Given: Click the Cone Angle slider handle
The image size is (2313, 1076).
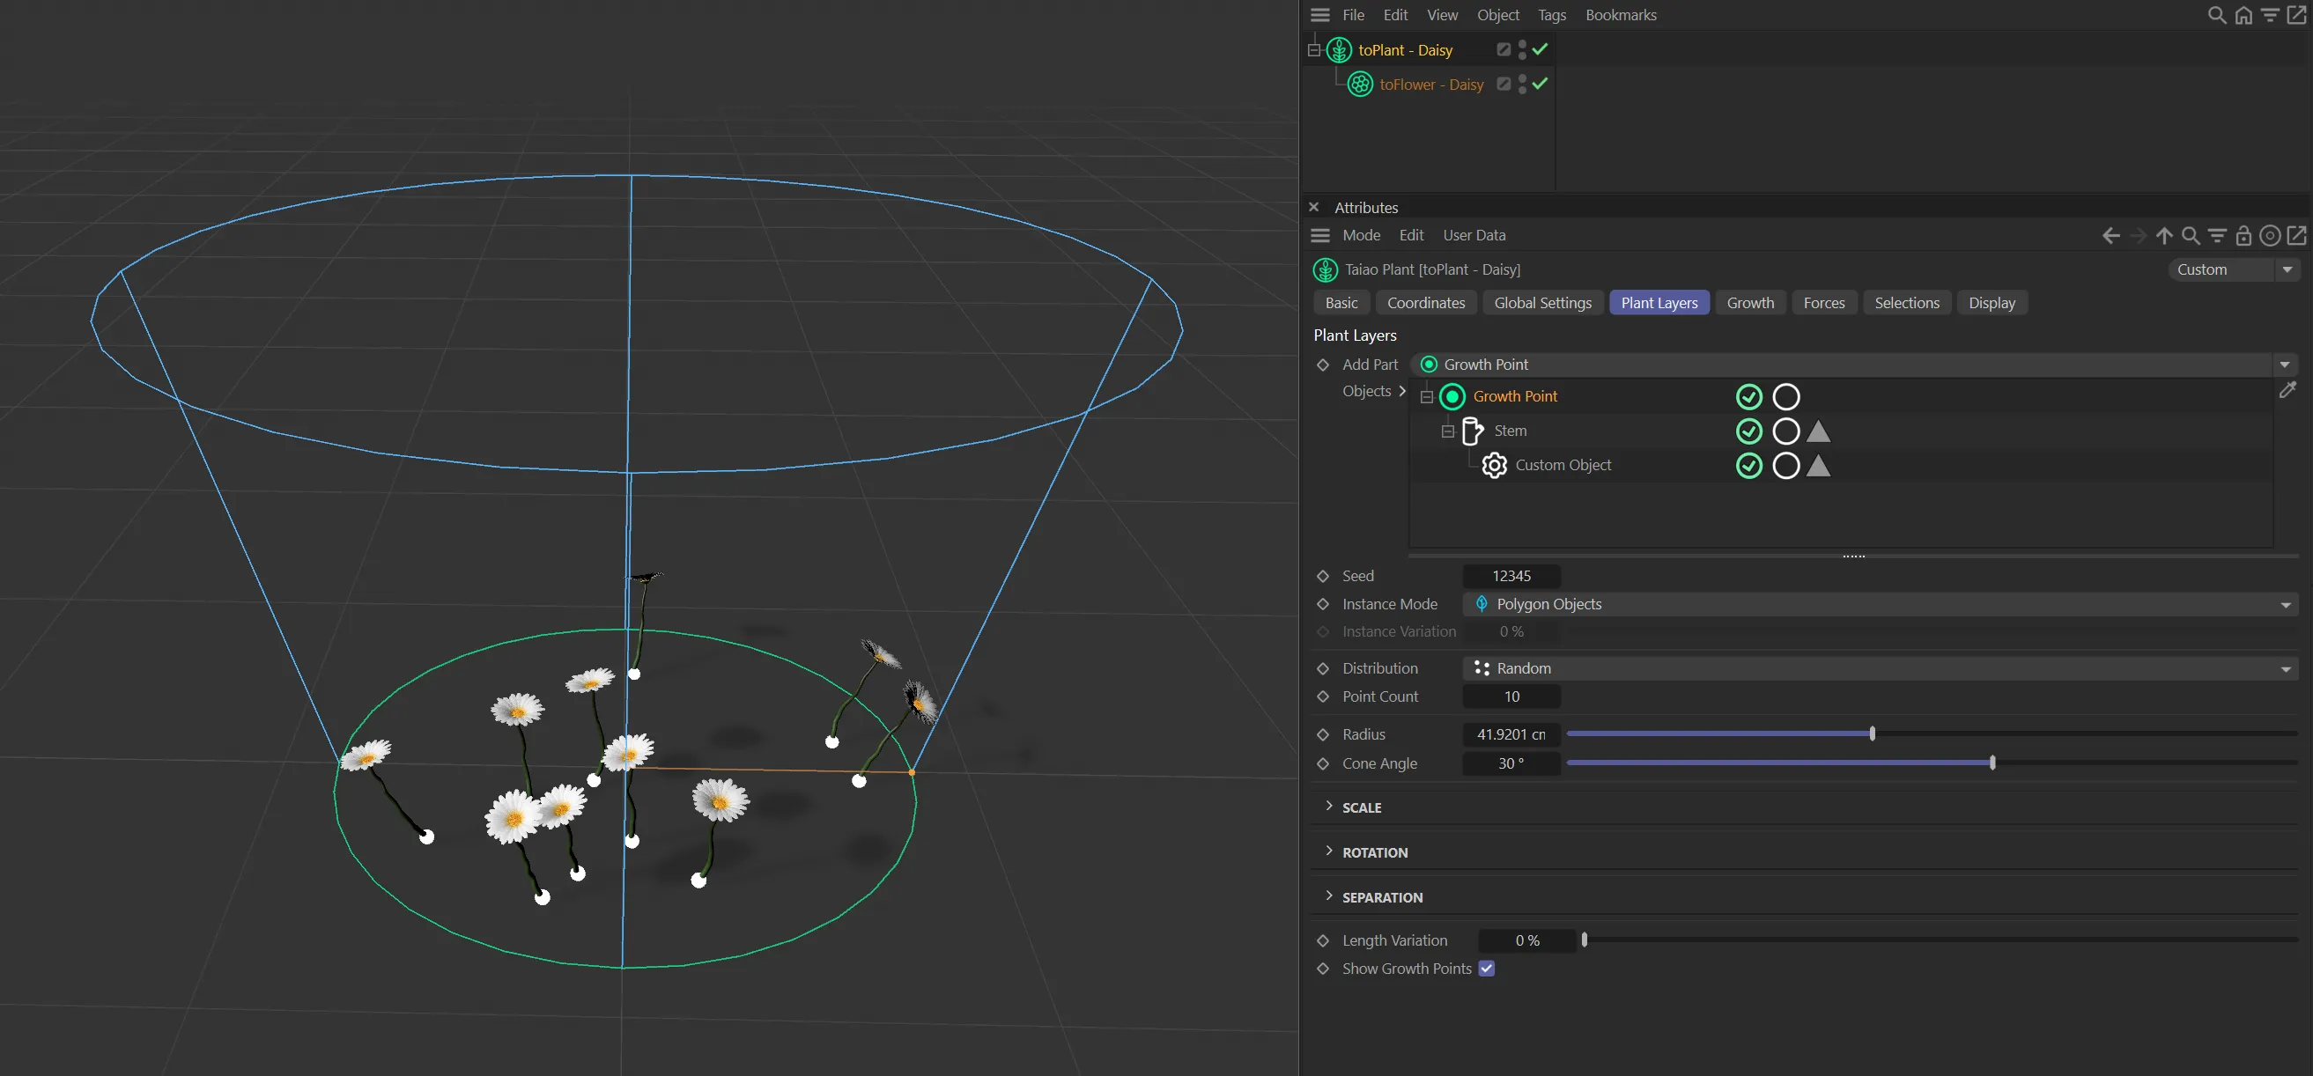Looking at the screenshot, I should click(1992, 763).
